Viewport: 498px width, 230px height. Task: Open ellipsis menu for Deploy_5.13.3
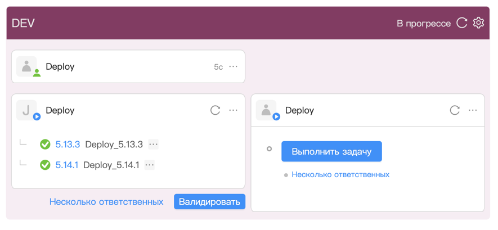154,145
